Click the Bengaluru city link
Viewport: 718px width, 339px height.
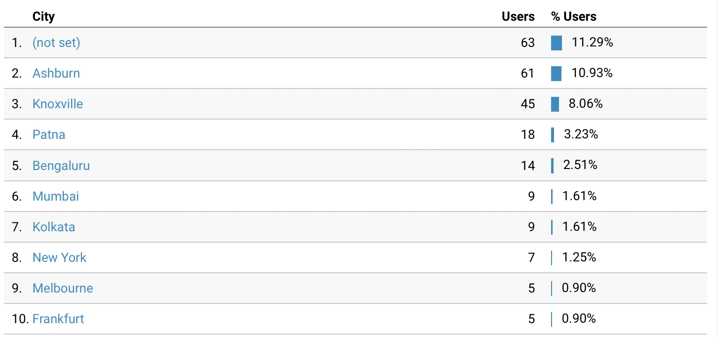(x=61, y=166)
